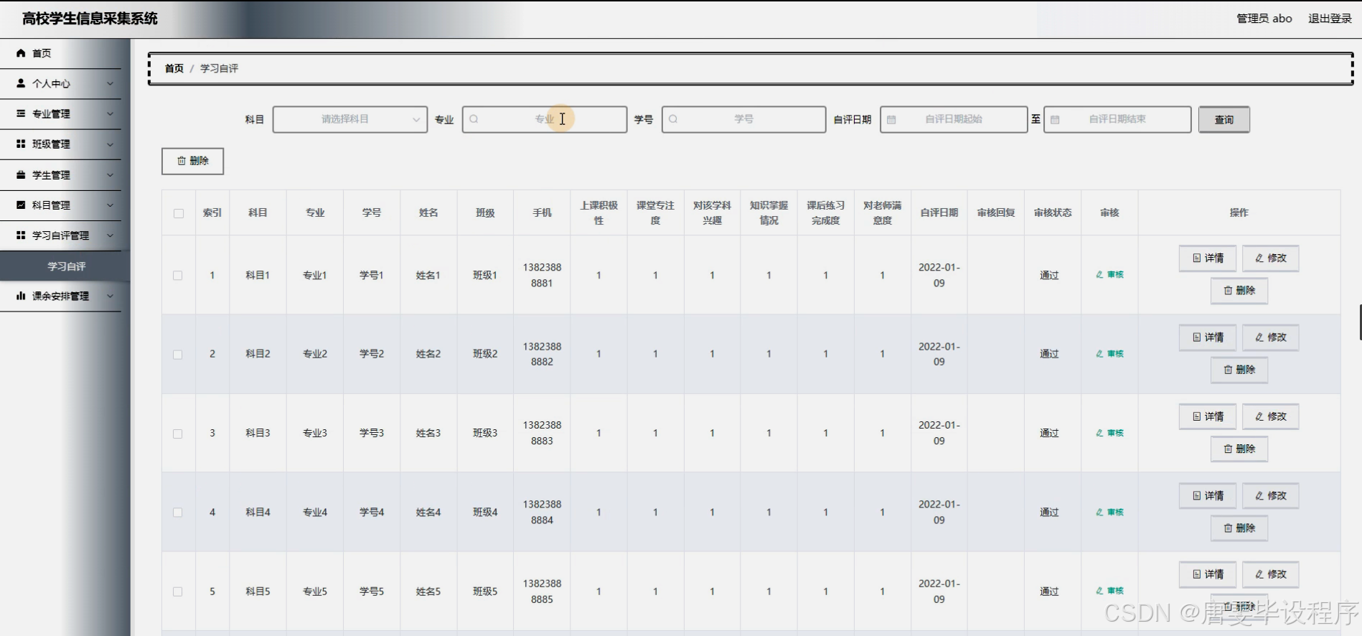Check the checkbox for row 科目1
Screen dimensions: 1362x636
(x=178, y=276)
